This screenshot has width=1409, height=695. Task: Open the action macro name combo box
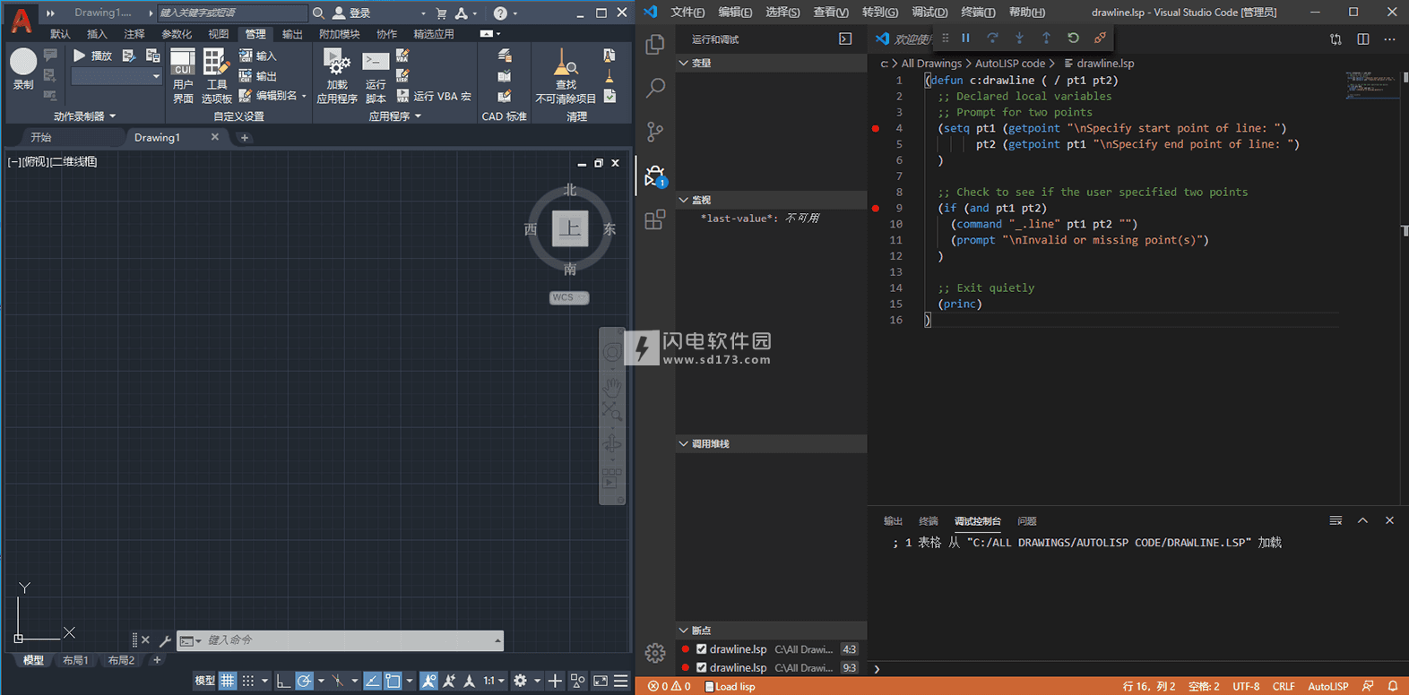(116, 76)
